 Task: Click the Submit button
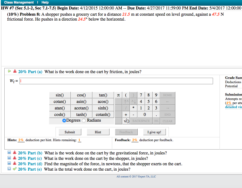point(70,132)
